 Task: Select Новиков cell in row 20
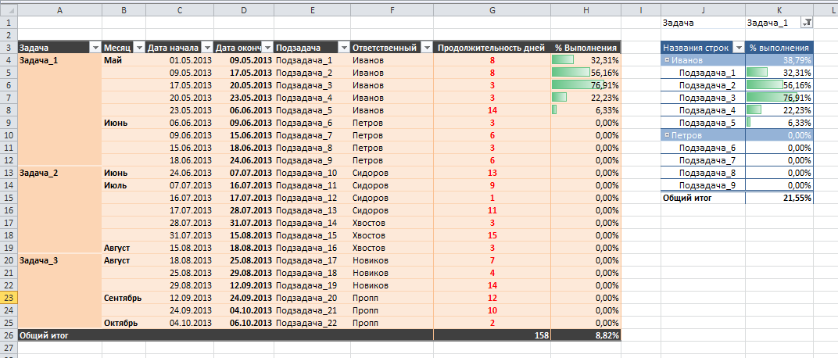tap(392, 260)
